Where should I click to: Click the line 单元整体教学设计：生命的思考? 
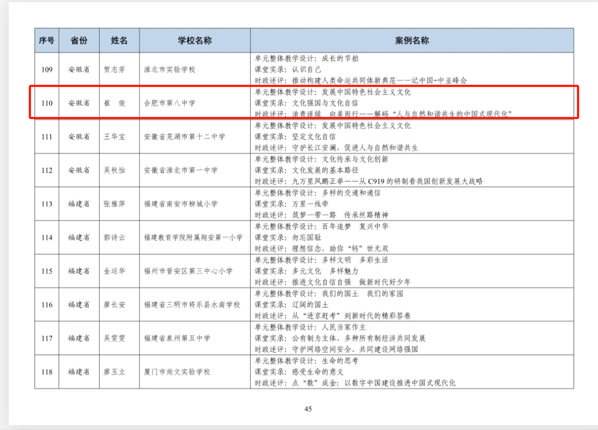[307, 361]
